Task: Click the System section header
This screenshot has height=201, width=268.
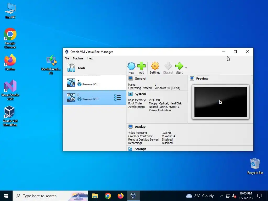Action: pos(140,94)
